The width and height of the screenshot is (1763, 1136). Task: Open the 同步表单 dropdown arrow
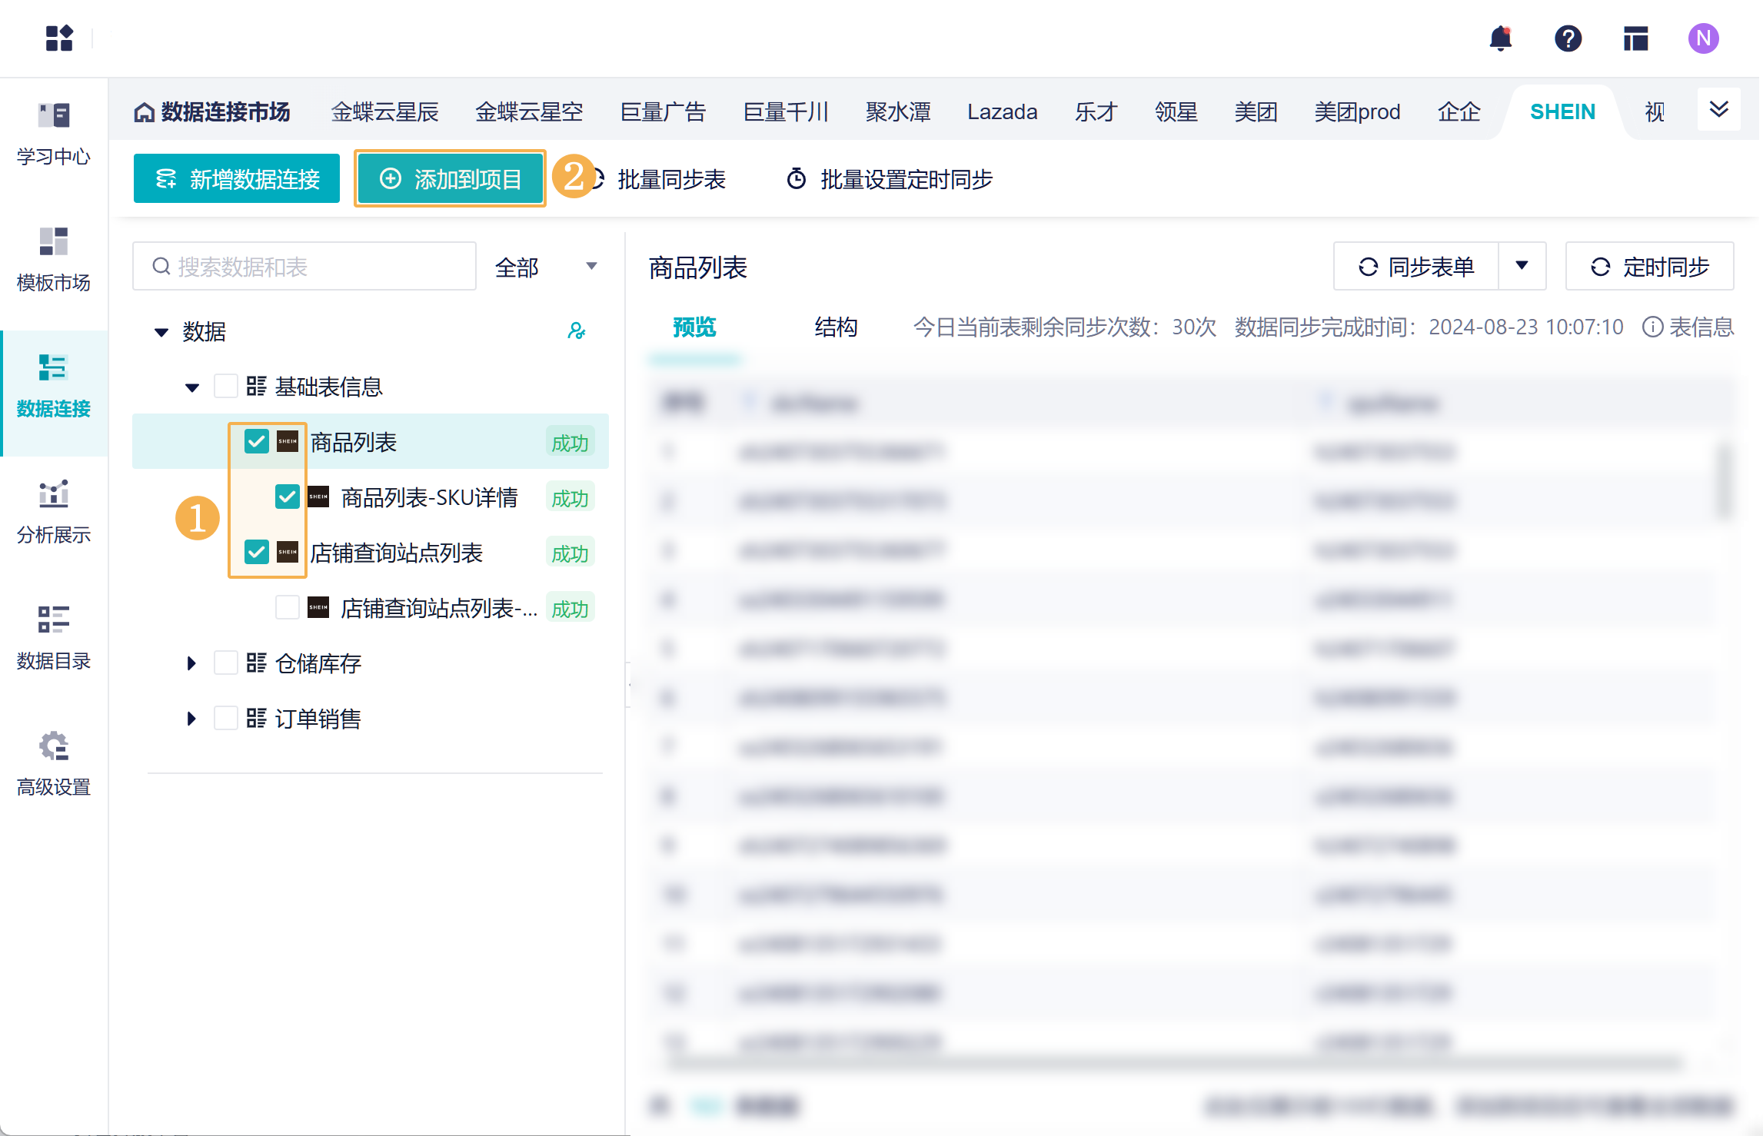1522,266
